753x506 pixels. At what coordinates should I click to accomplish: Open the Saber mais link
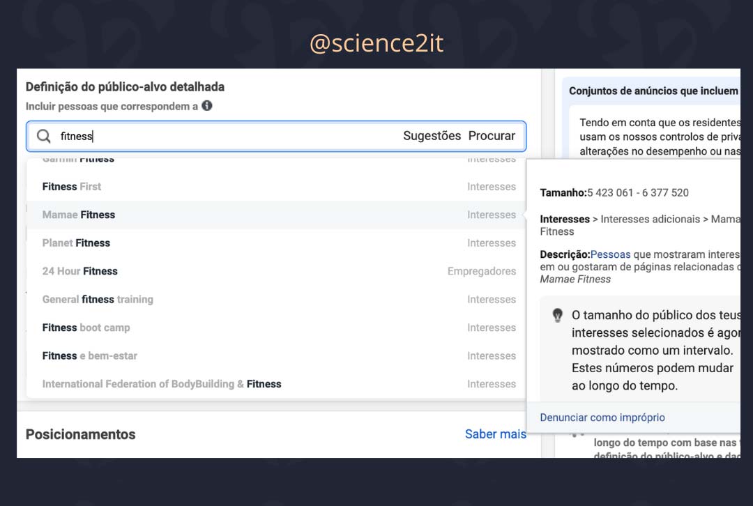click(495, 434)
